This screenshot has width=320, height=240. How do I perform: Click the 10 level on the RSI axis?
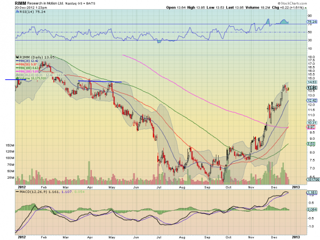tap(310, 49)
